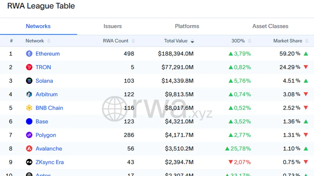Image resolution: width=314 pixels, height=176 pixels.
Task: Click TRON market share 24.29 %
Action: [290, 67]
